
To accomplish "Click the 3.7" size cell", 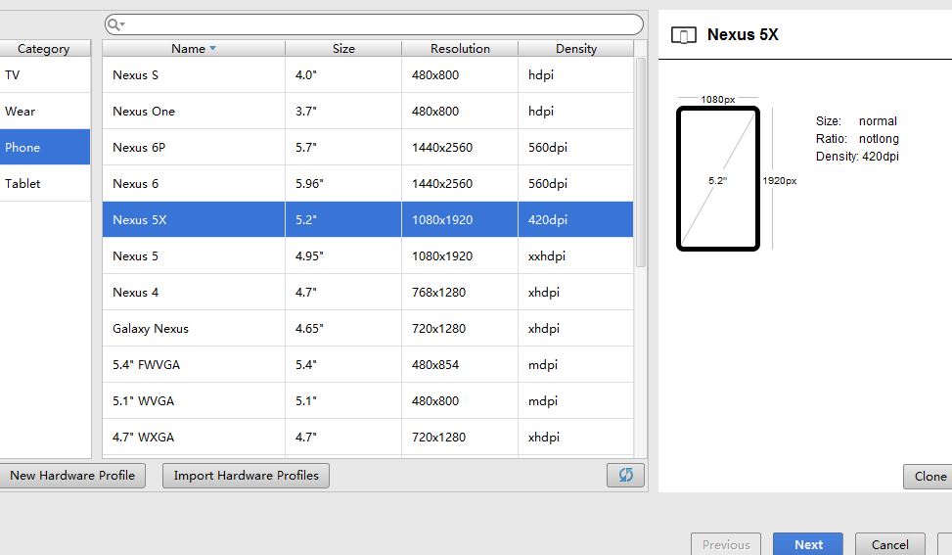I will (x=343, y=112).
